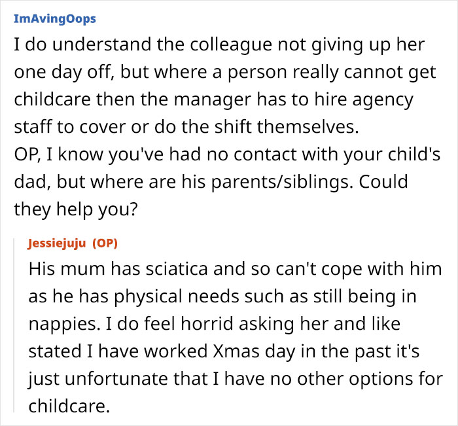The image size is (458, 426).
Task: Click the (OP) badge next to Jessiejuju
Action: click(105, 243)
